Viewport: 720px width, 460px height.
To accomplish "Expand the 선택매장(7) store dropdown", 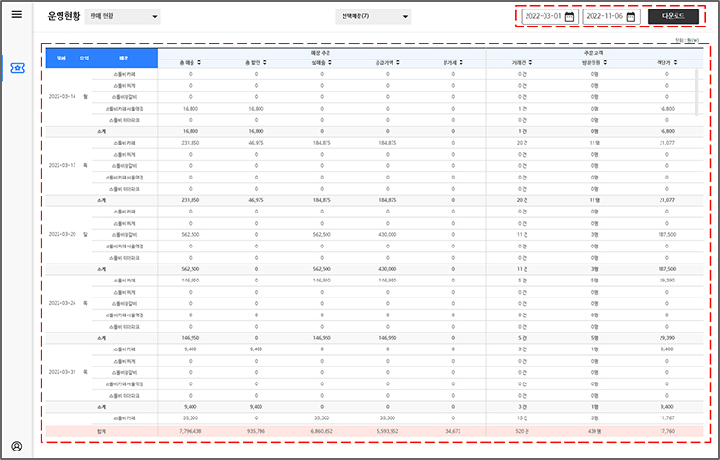I will click(374, 16).
